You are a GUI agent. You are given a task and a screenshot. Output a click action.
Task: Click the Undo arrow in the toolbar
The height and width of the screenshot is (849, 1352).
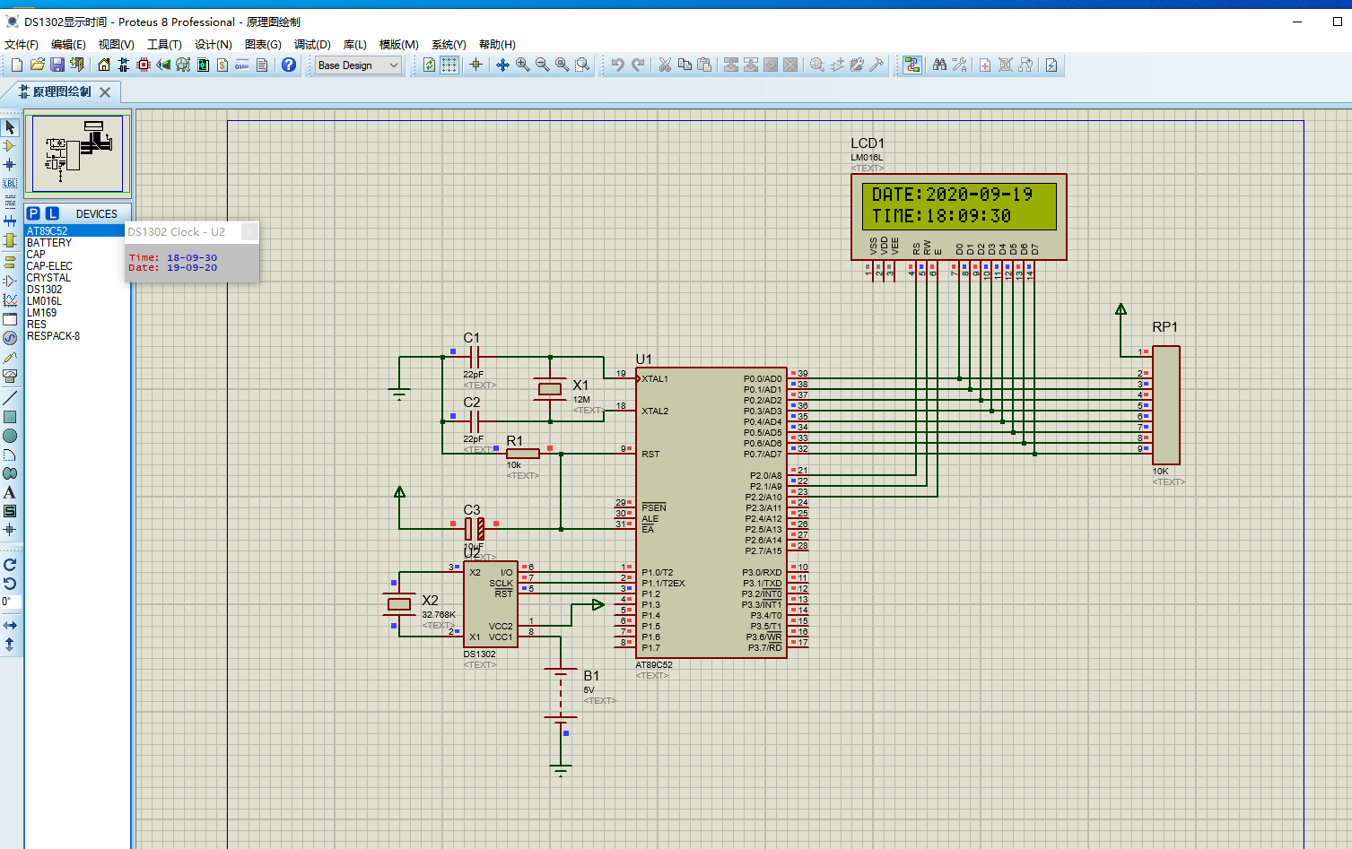[x=617, y=65]
